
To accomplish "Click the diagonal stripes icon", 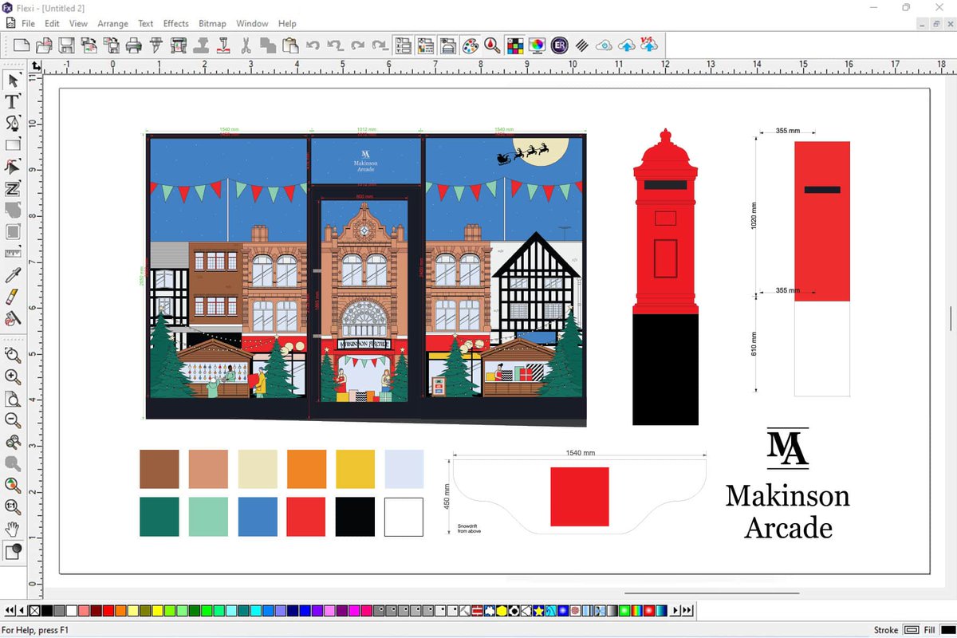I will (x=582, y=45).
